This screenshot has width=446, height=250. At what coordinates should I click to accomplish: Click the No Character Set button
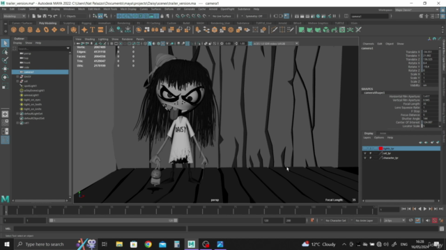pos(336,220)
